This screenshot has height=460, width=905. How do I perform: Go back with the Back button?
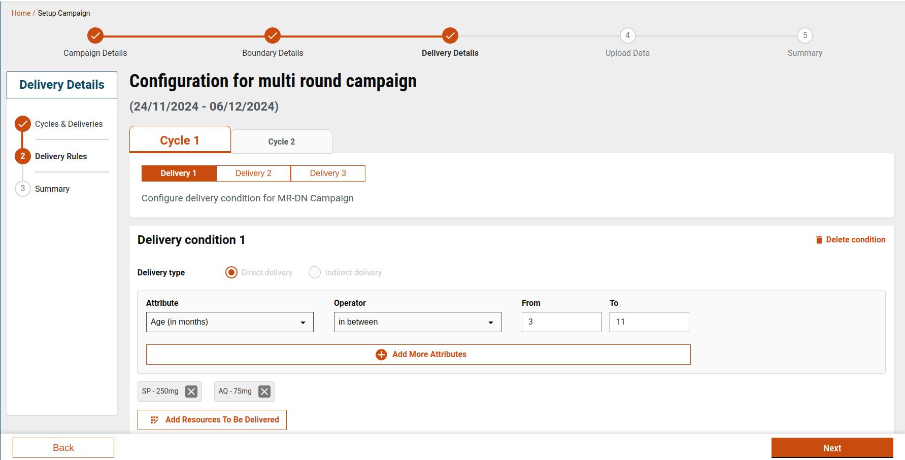click(63, 448)
